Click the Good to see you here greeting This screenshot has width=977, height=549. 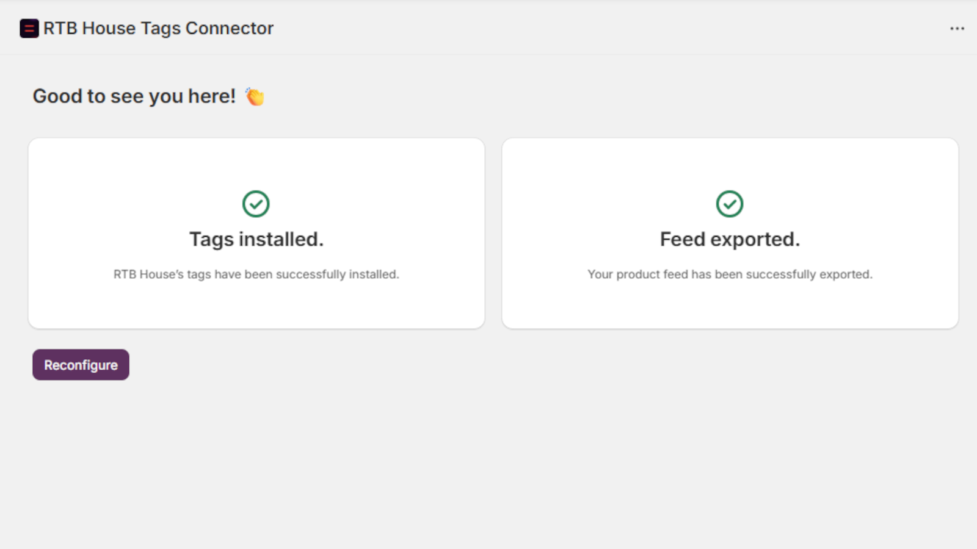134,96
